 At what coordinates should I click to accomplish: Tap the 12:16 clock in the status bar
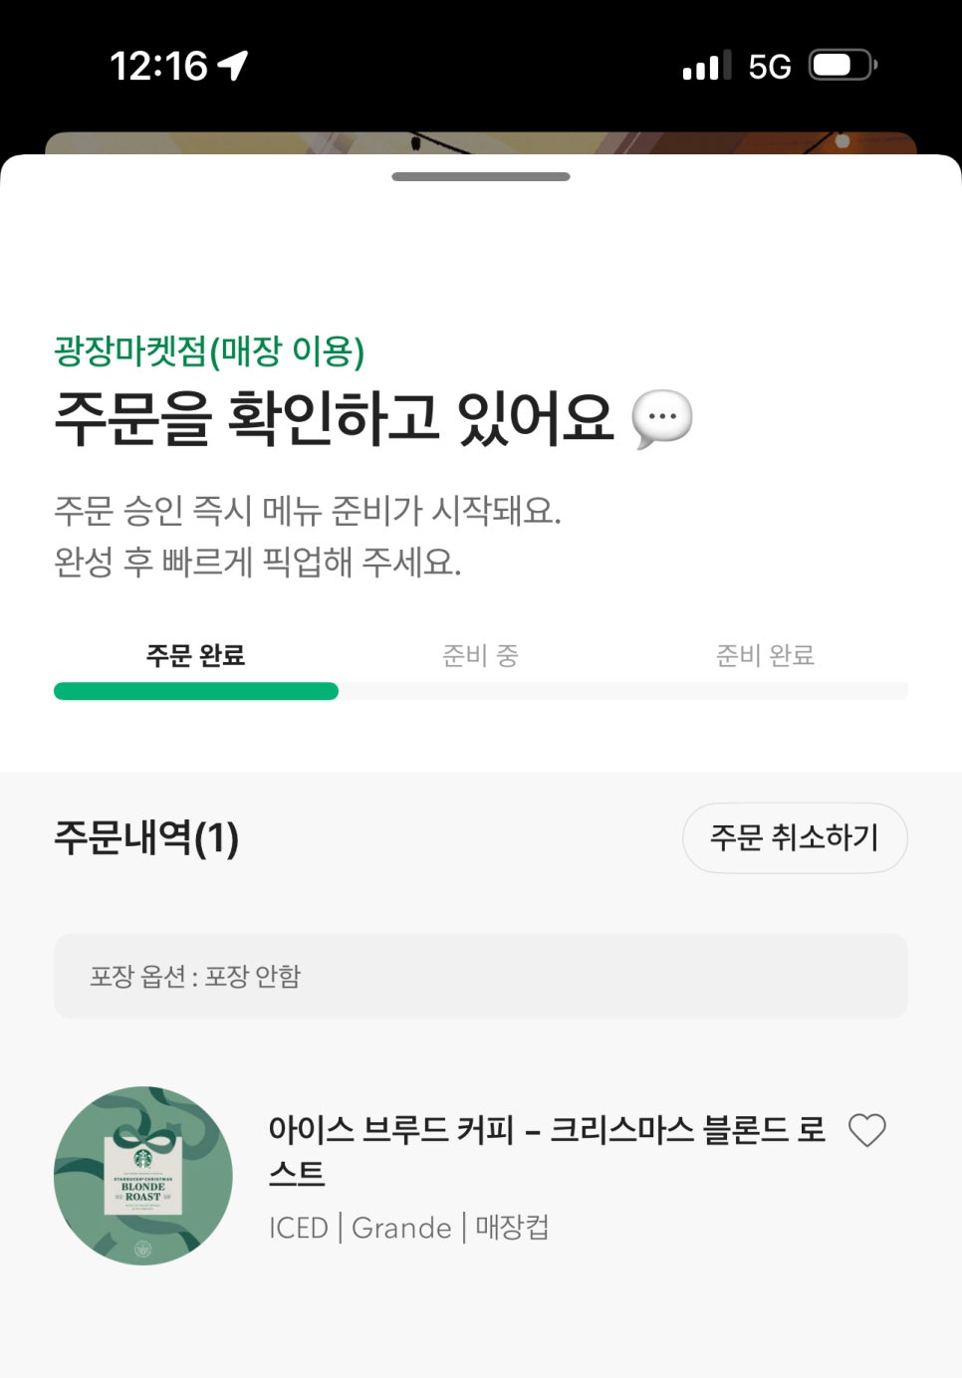tap(158, 67)
